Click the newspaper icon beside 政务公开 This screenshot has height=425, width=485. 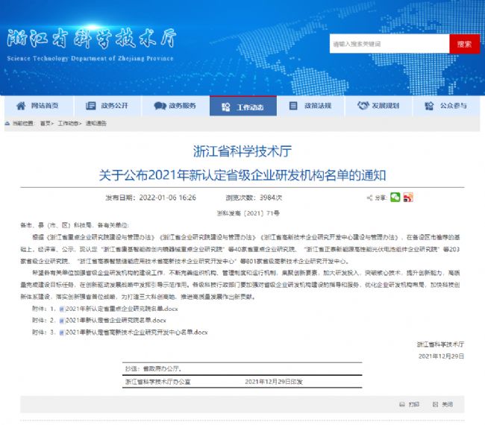tap(90, 106)
